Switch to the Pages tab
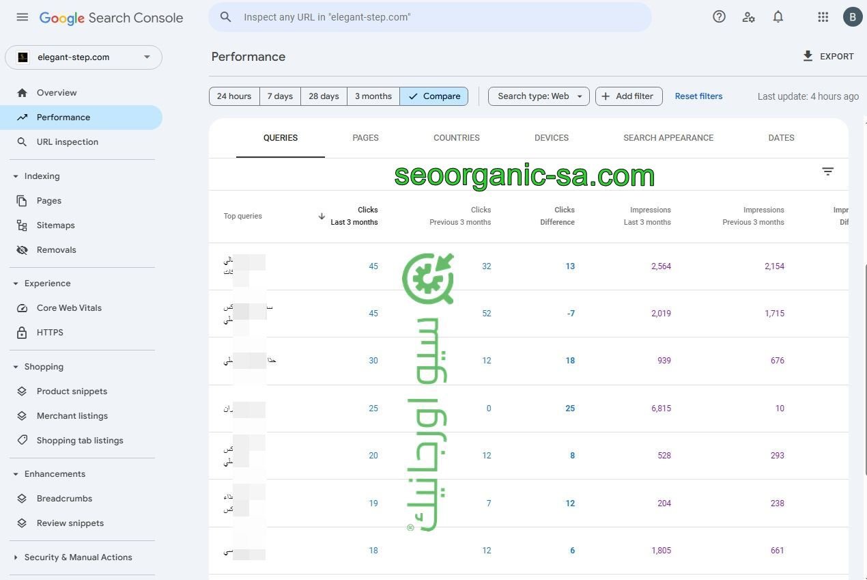This screenshot has width=867, height=580. 365,138
